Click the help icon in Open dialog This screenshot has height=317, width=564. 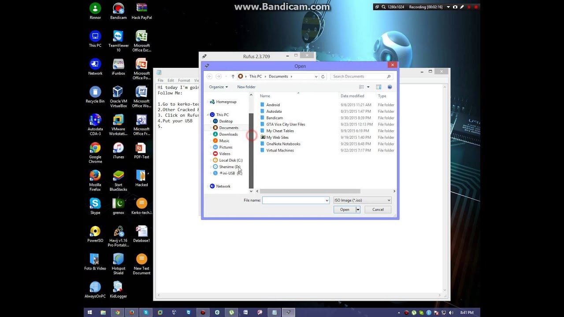[390, 87]
